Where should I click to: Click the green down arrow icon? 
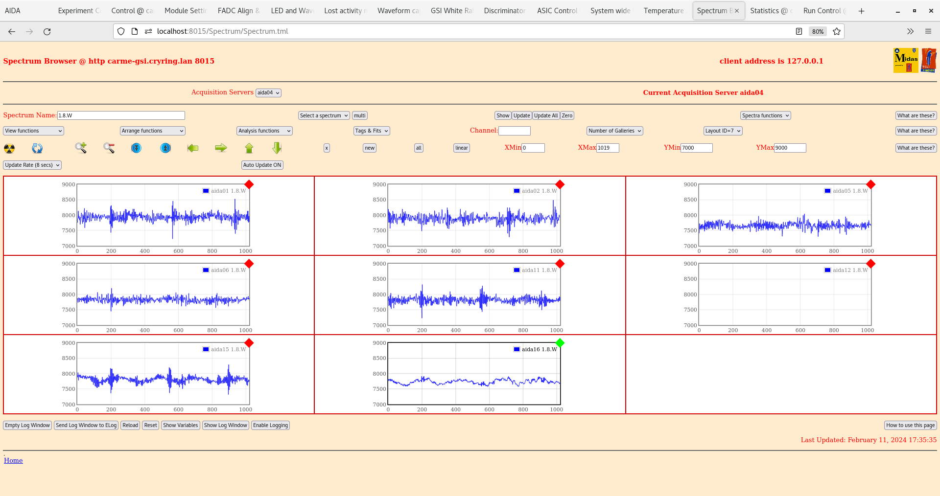277,148
